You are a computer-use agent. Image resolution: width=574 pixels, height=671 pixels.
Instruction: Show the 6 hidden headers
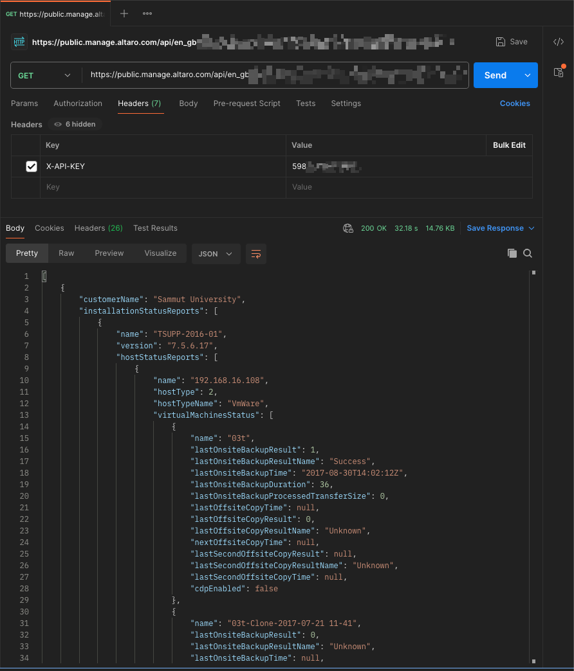pos(75,125)
